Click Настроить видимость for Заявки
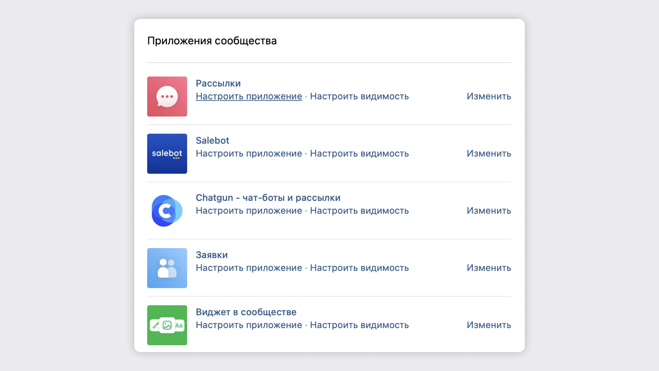Image resolution: width=659 pixels, height=371 pixels. (359, 268)
